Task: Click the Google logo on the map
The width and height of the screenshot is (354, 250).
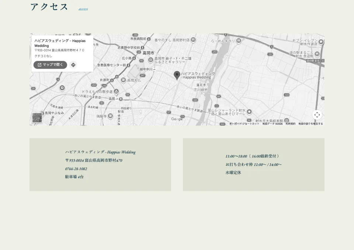Action: click(177, 119)
